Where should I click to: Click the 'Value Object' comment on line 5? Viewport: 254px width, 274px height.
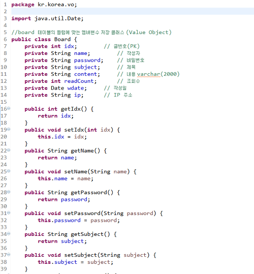(149, 33)
